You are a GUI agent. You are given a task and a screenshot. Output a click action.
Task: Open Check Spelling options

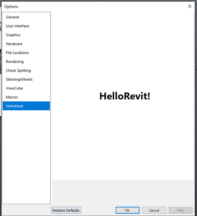coord(26,70)
